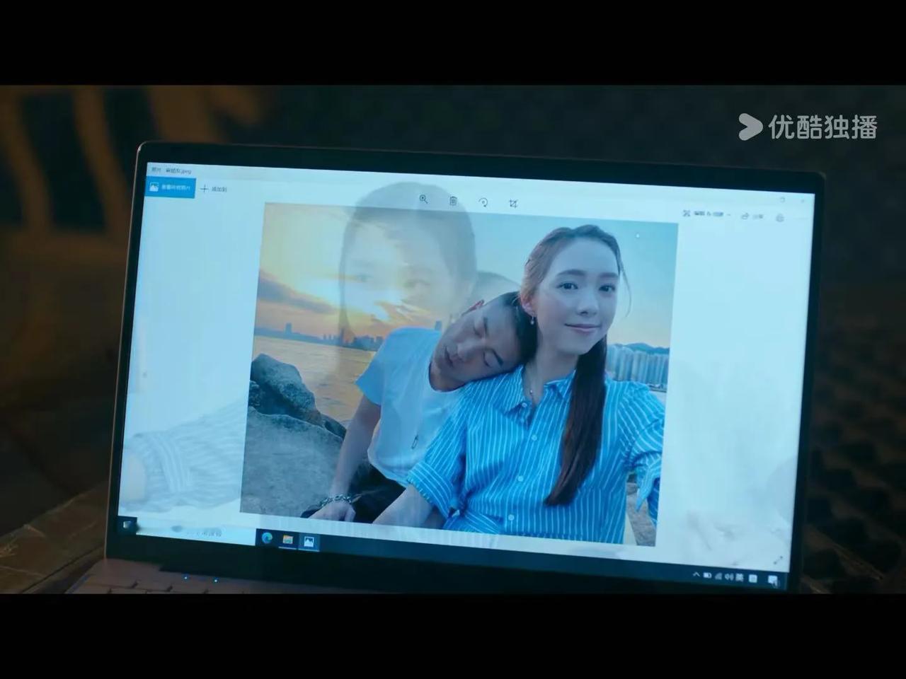
Task: Delete the photo with the trash icon
Action: (x=453, y=201)
